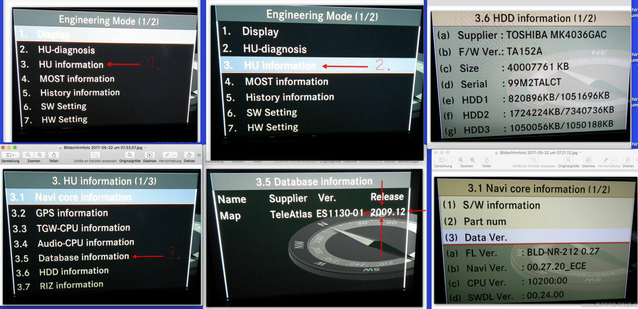638x309 pixels.
Task: Select 'MOST information' in first Engineering Mode photo
Action: click(77, 79)
